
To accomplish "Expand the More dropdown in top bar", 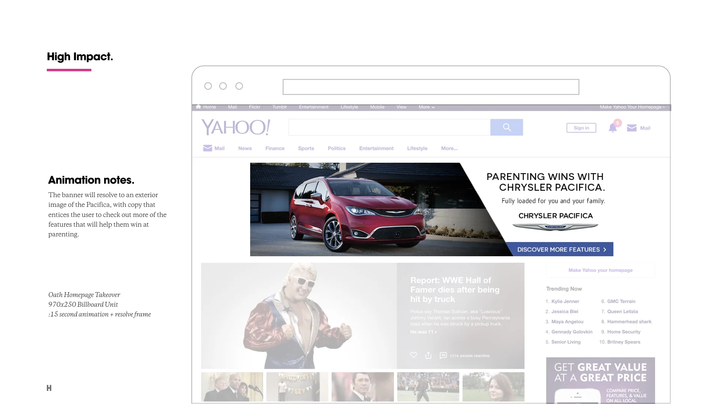I will pyautogui.click(x=427, y=107).
